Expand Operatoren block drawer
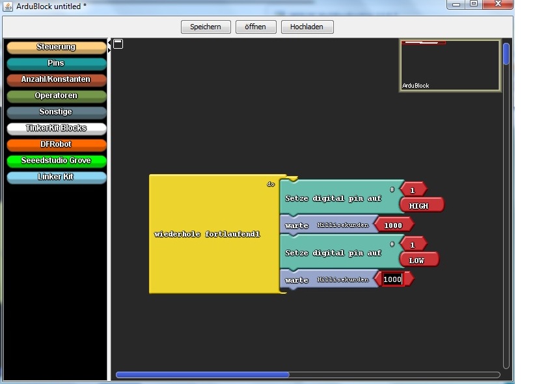533x384 pixels. pyautogui.click(x=56, y=96)
